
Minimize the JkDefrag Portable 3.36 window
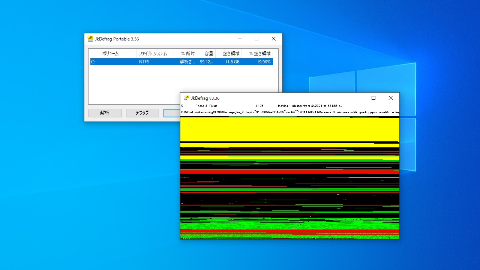[239, 39]
